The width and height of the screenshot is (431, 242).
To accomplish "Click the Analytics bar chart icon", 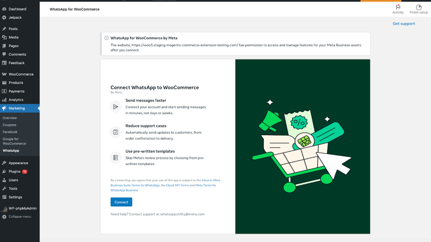I will pyautogui.click(x=4, y=100).
